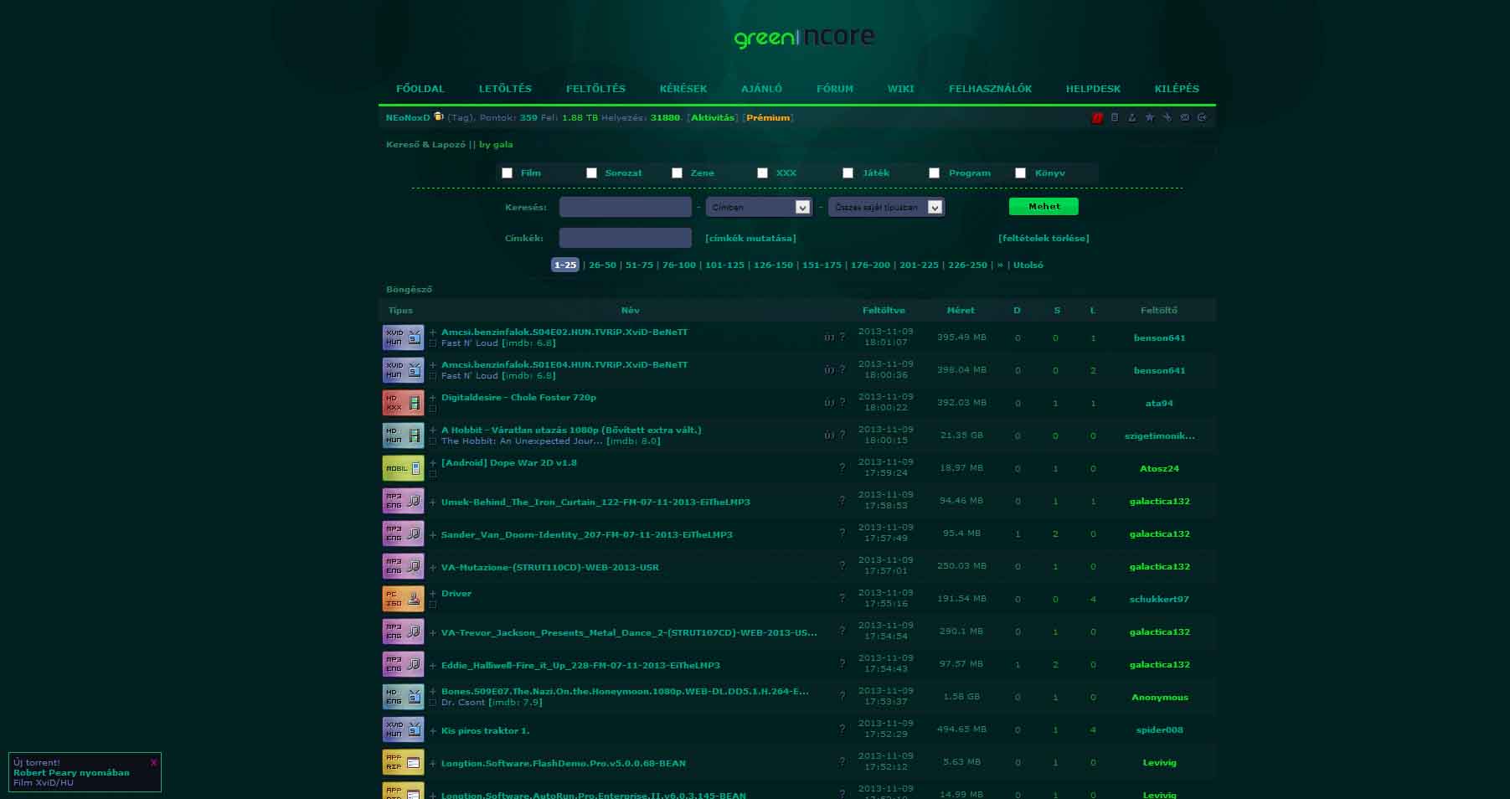Click MP3 ENG icon for Sander_Van_Doorn-Identity

click(403, 534)
